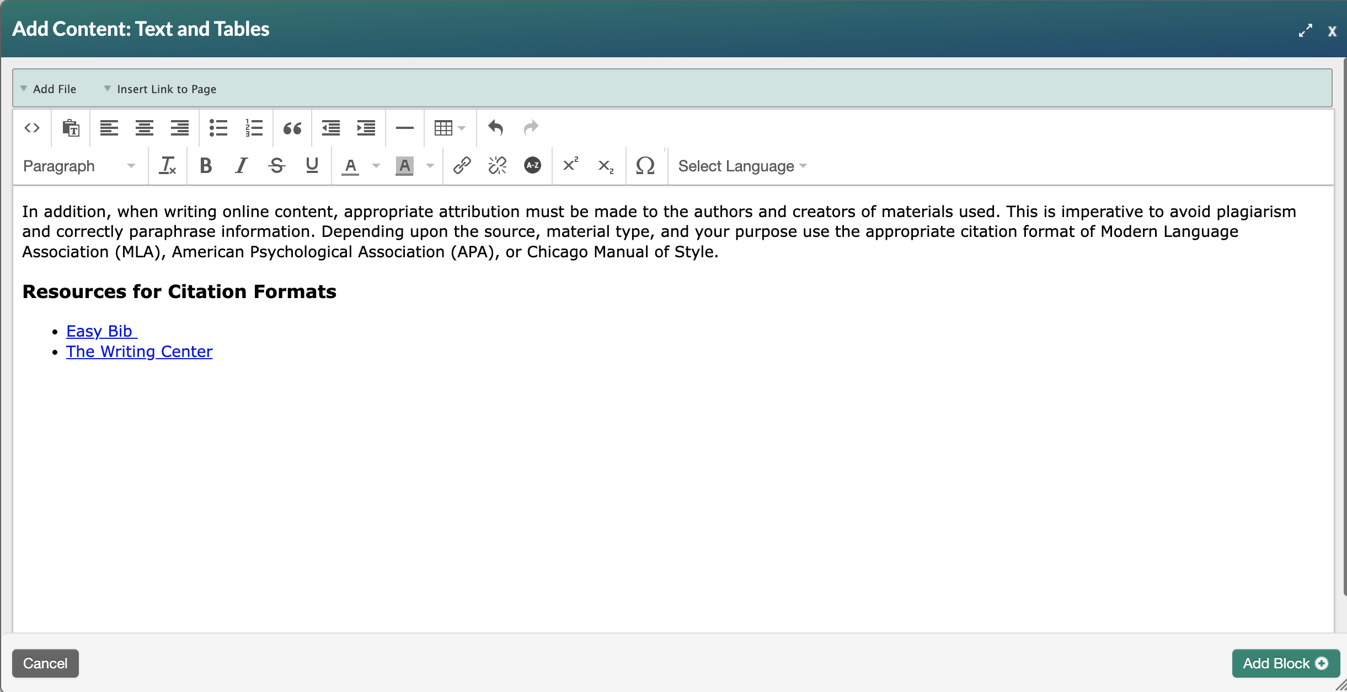This screenshot has width=1347, height=692.
Task: Click the A-Z glossary icon
Action: [533, 166]
